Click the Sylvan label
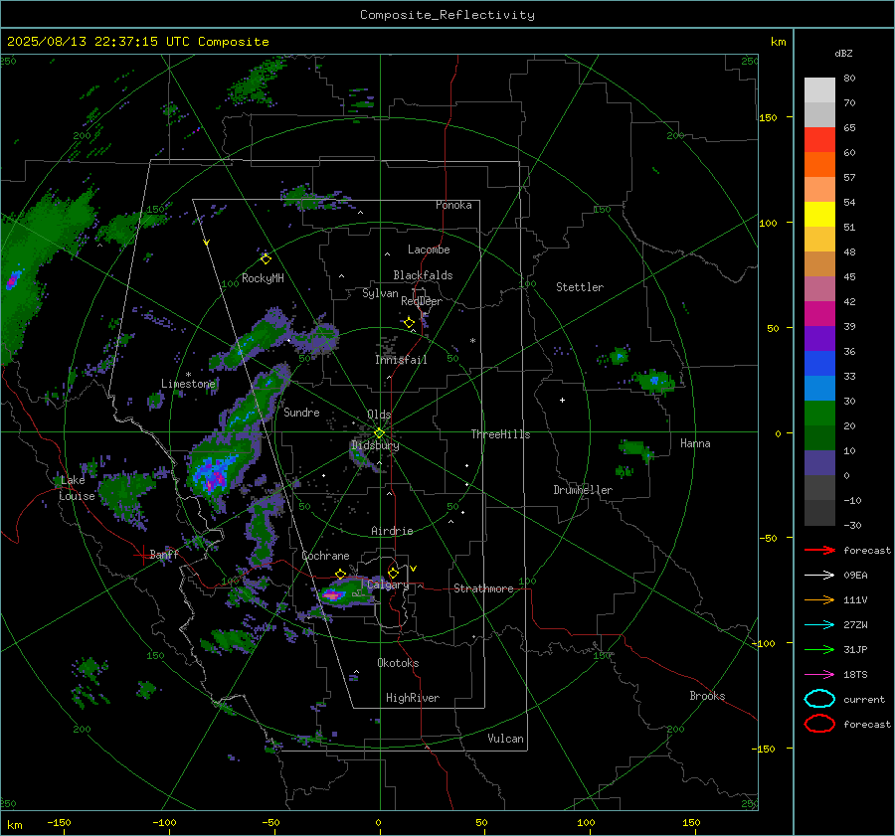 coord(380,293)
